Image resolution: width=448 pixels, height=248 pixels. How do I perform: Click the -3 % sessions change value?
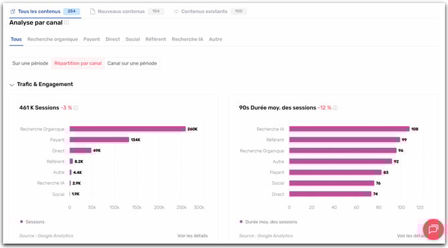66,107
